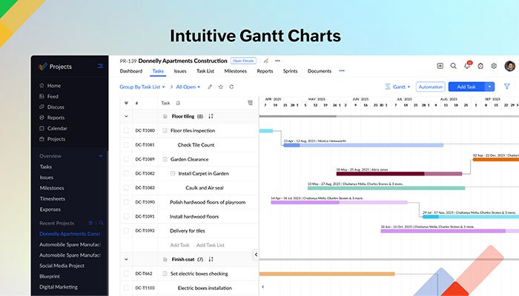
Task: Open the notifications bell icon
Action: [x=467, y=66]
